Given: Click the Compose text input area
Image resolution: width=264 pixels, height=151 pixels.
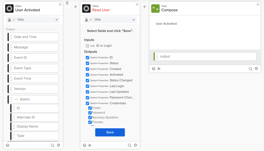Looking at the screenshot, I should [x=205, y=34].
